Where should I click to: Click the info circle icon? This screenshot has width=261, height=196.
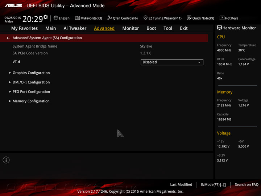[6, 160]
